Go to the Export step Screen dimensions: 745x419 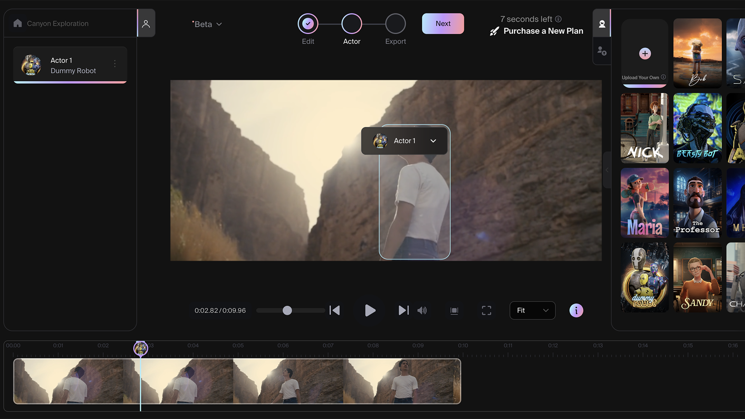tap(395, 24)
